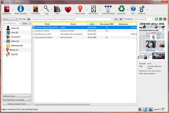Click Cancella libri recycle icon
Image resolution: width=169 pixels, height=113 pixels.
(x=121, y=9)
